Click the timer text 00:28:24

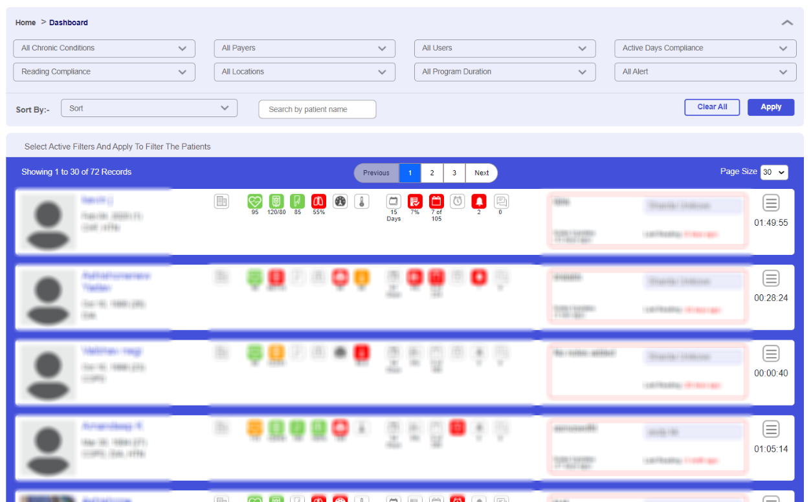[771, 298]
